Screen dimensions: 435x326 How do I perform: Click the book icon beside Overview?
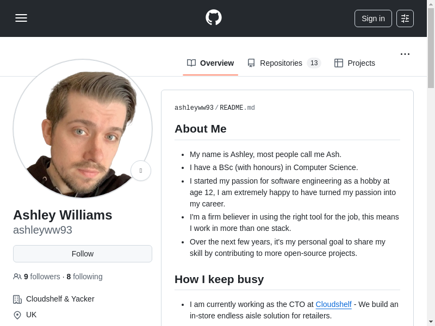(x=191, y=63)
